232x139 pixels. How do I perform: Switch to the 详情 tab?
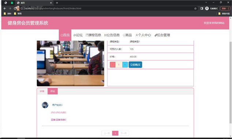42,91
